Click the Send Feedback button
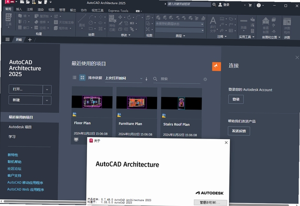Image resolution: width=300 pixels, height=206 pixels. 239,131
